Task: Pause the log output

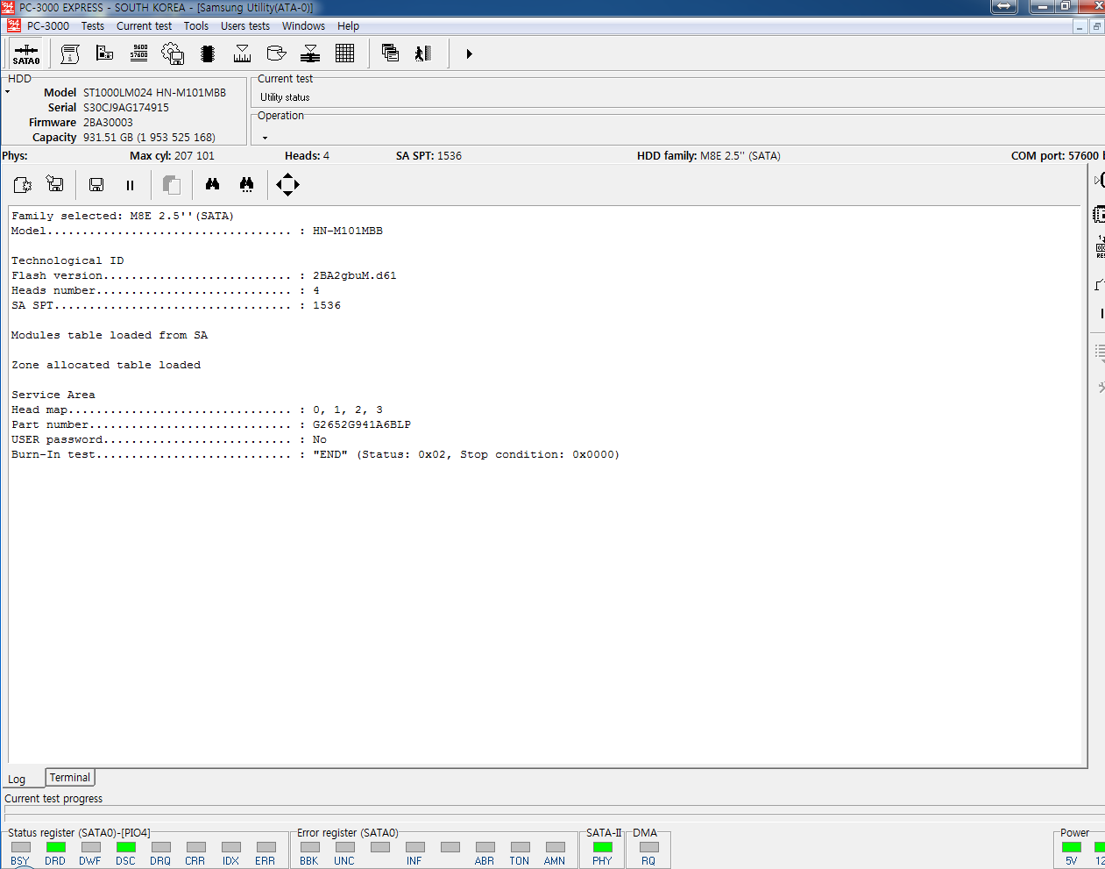Action: coord(131,185)
